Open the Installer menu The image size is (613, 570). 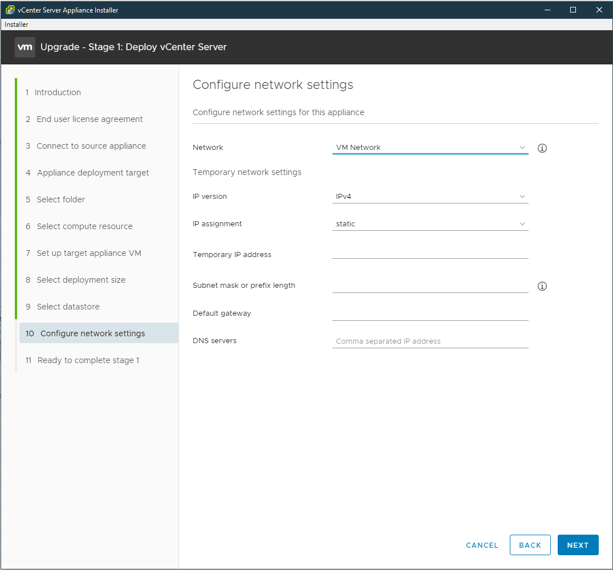[x=15, y=24]
